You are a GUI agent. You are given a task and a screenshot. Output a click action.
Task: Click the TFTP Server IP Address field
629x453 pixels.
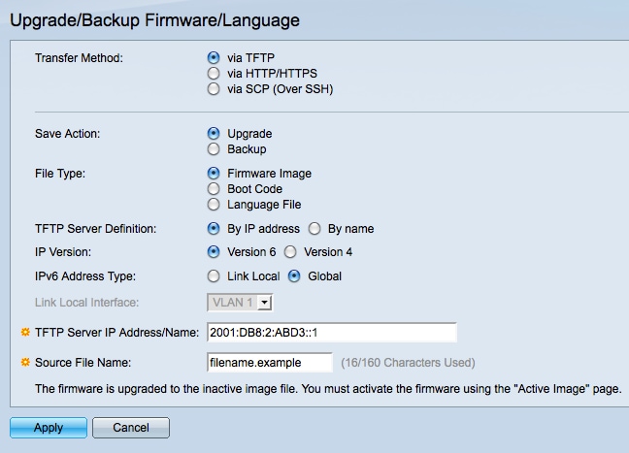pos(332,333)
